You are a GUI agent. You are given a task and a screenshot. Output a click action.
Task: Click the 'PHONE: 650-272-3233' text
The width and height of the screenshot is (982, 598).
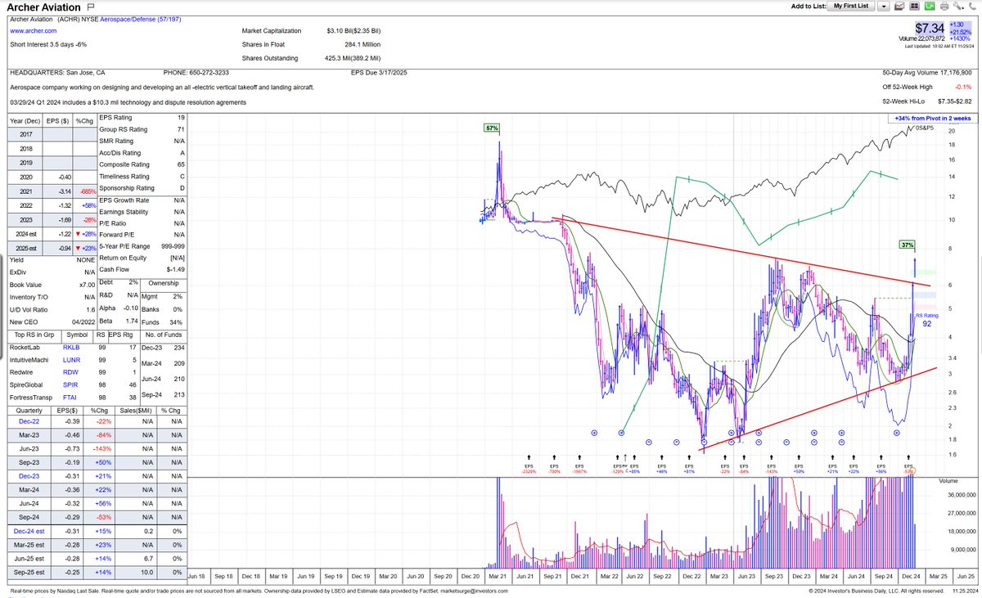(x=198, y=73)
